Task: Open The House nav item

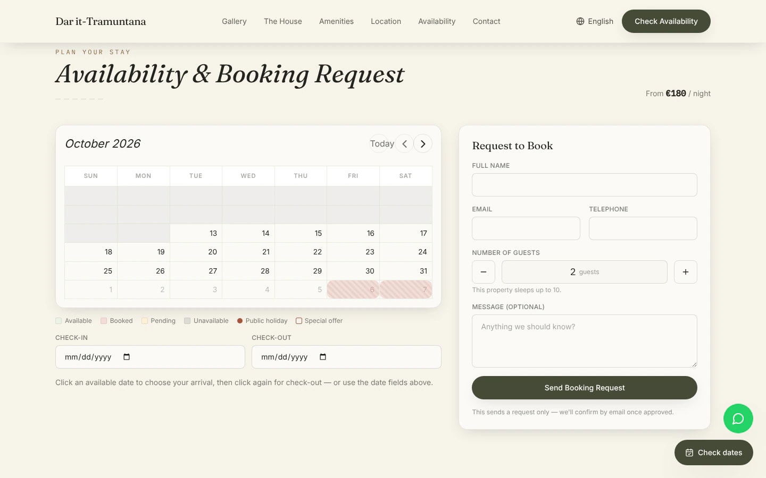Action: [x=283, y=21]
